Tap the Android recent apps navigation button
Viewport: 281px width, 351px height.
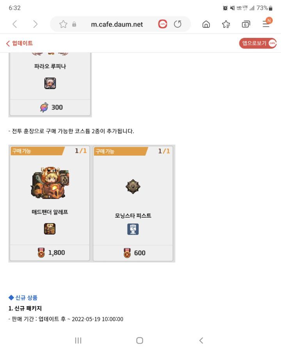78,340
